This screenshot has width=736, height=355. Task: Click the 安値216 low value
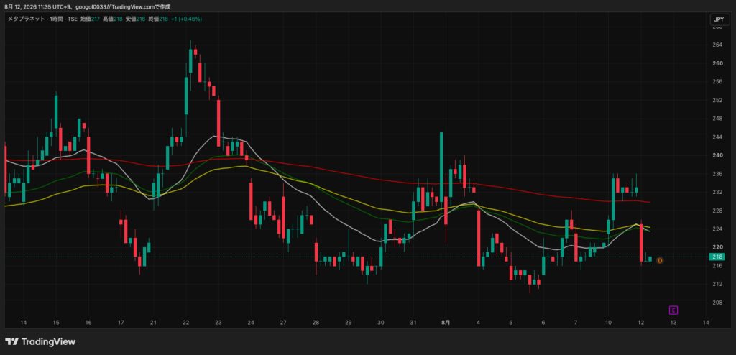pos(135,19)
